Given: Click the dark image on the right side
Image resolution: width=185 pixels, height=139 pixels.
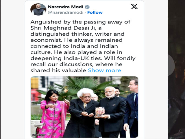Looking at the screenshot, I should 176,69.
